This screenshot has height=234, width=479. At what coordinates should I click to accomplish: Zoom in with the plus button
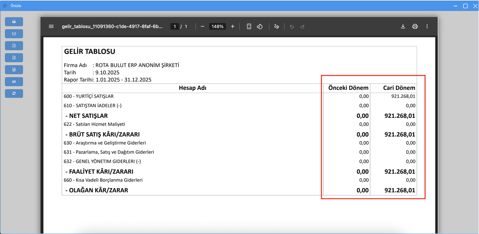click(233, 26)
